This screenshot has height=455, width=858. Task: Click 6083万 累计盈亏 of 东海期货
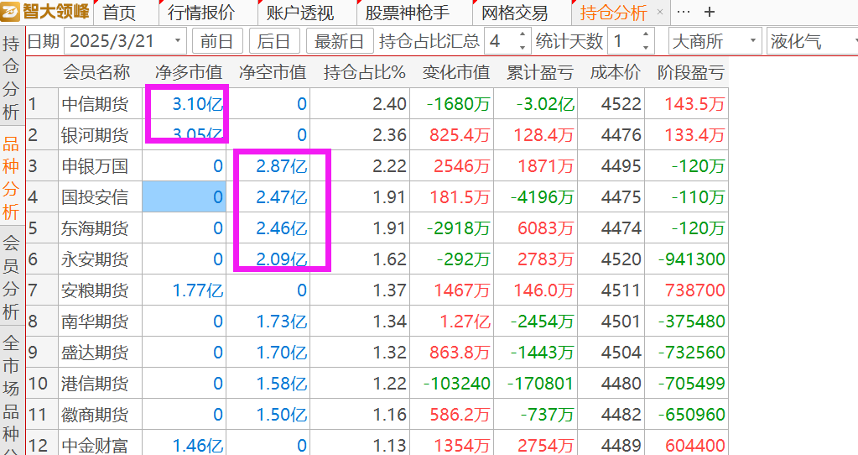[x=545, y=228]
